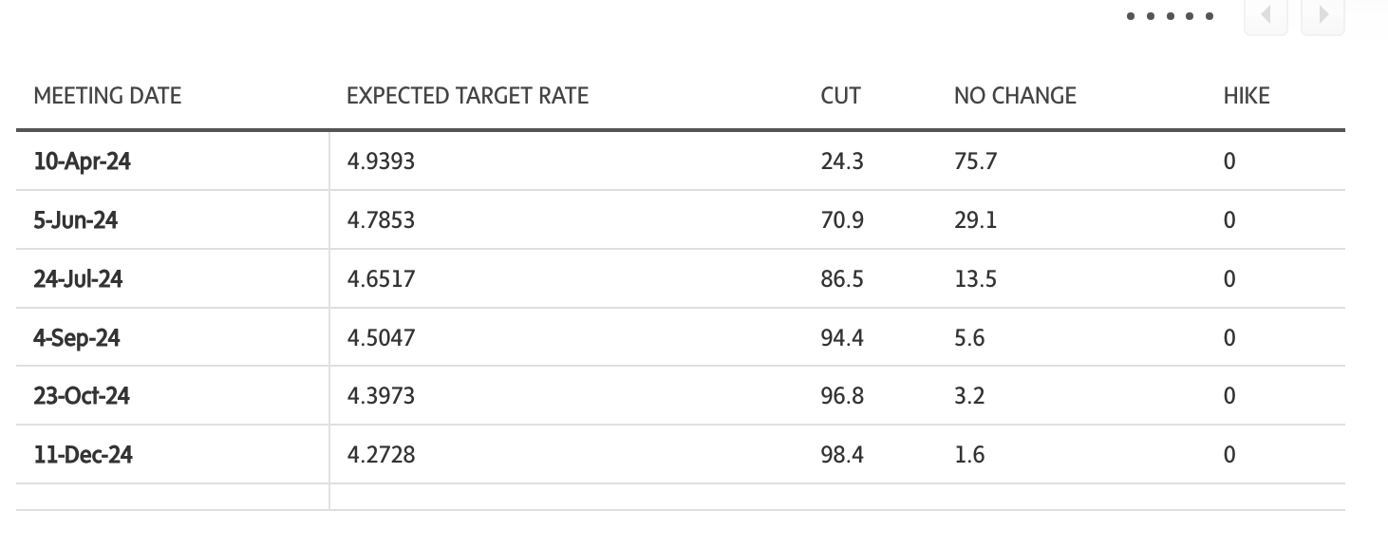Select the third pagination dot
Viewport: 1388px width, 549px height.
(x=1170, y=16)
